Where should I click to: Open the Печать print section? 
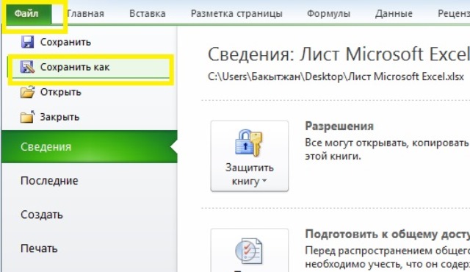click(x=39, y=248)
